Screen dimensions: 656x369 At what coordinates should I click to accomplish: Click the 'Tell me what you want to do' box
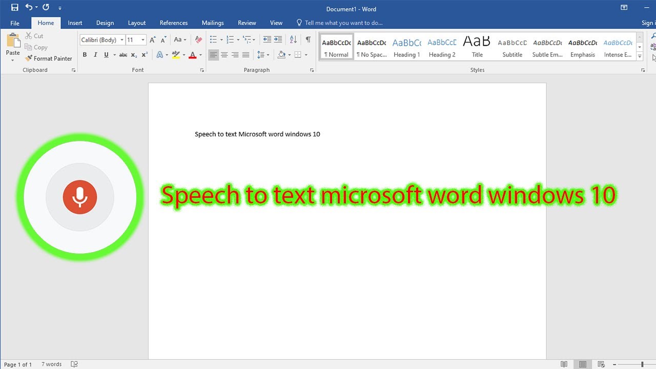[339, 23]
